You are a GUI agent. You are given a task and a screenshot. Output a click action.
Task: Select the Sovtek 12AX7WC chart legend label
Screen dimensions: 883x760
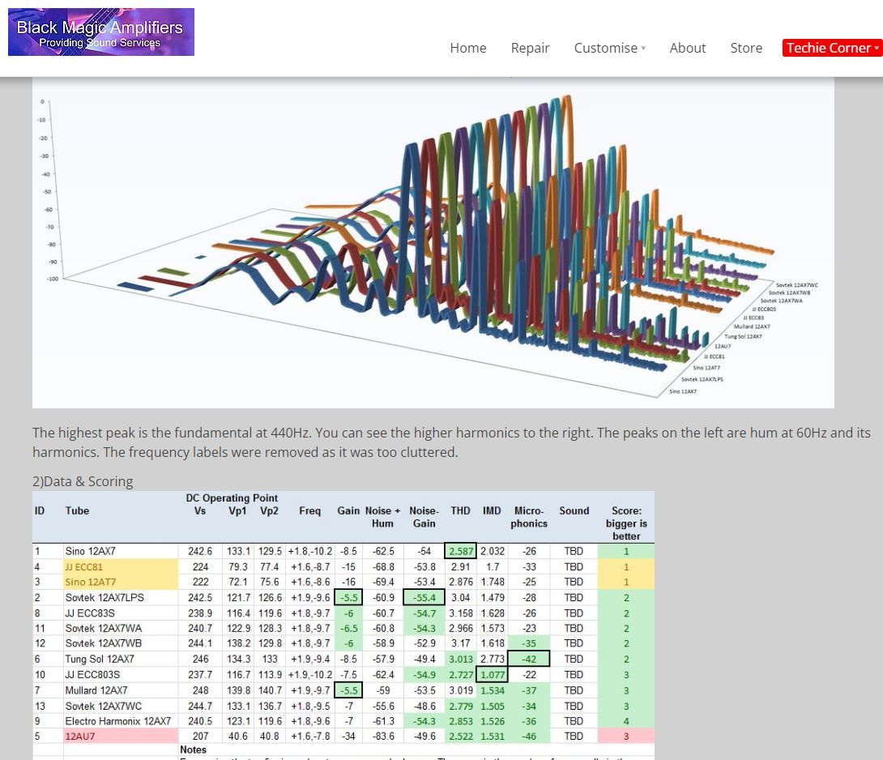[796, 285]
